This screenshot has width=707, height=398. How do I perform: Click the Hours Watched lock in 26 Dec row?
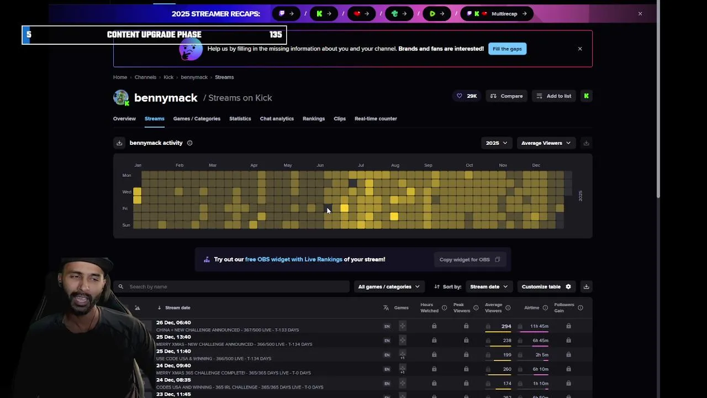coord(434,326)
